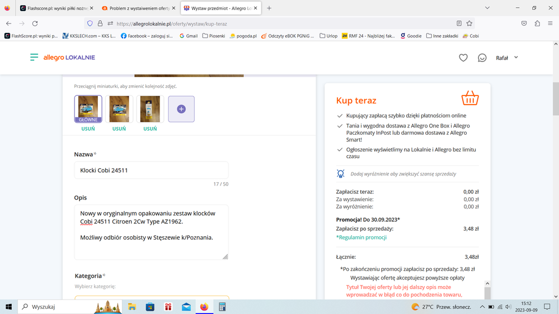
Task: Click the site permissions icon
Action: (110, 23)
